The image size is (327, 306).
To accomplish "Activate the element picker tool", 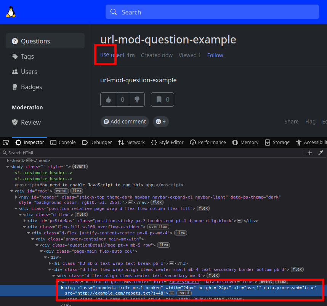I will (x=6, y=143).
